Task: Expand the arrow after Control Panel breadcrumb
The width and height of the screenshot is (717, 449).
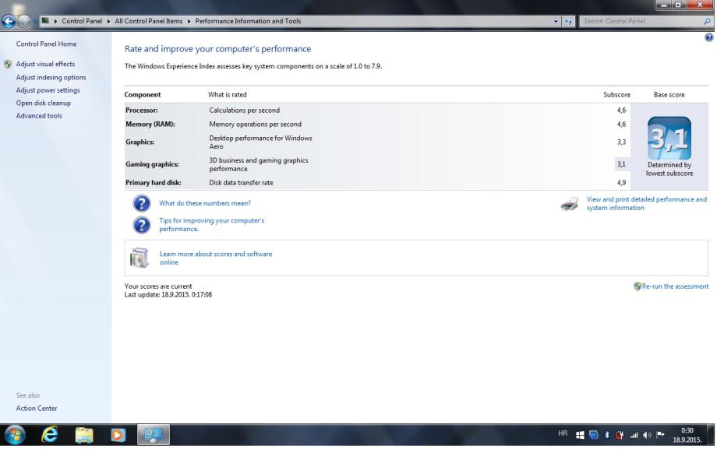Action: click(x=108, y=21)
